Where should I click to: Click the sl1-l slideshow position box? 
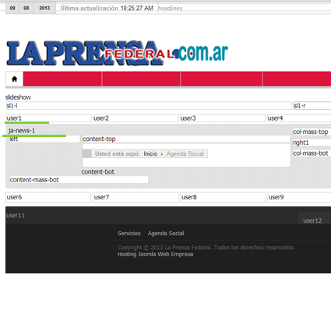point(149,106)
